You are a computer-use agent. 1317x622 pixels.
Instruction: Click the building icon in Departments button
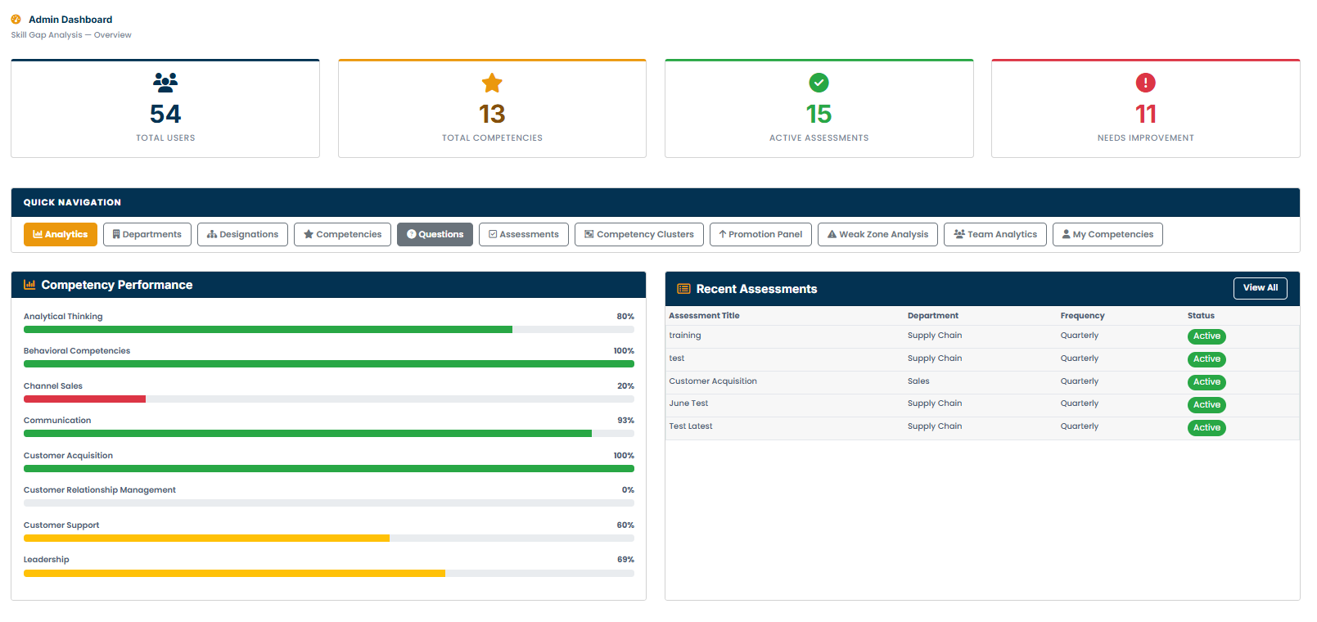pos(116,234)
